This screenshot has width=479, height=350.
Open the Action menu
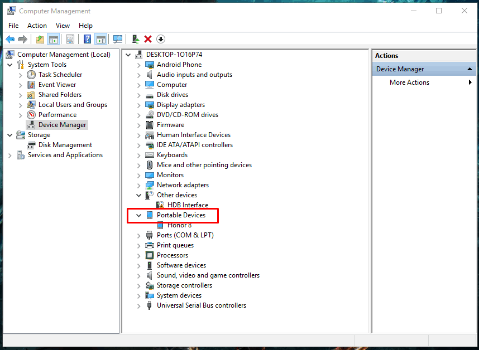pos(37,26)
